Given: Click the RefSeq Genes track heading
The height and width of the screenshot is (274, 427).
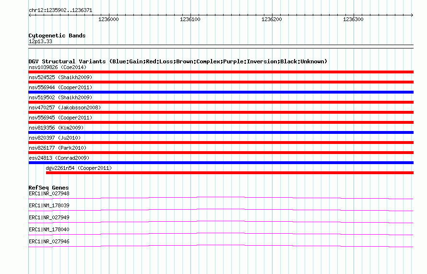Looking at the screenshot, I should (x=48, y=188).
